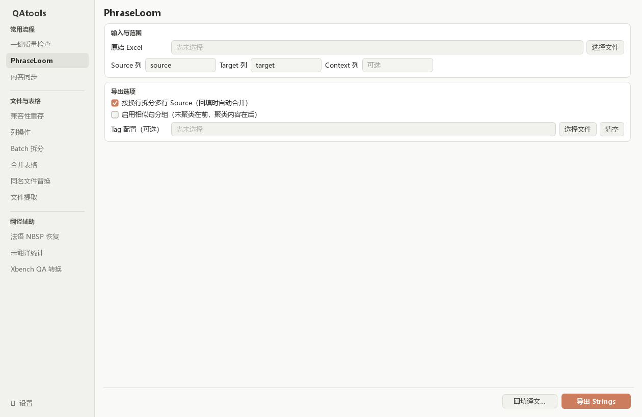Click the 导出选项 section heading
Image resolution: width=642 pixels, height=417 pixels.
pos(123,92)
